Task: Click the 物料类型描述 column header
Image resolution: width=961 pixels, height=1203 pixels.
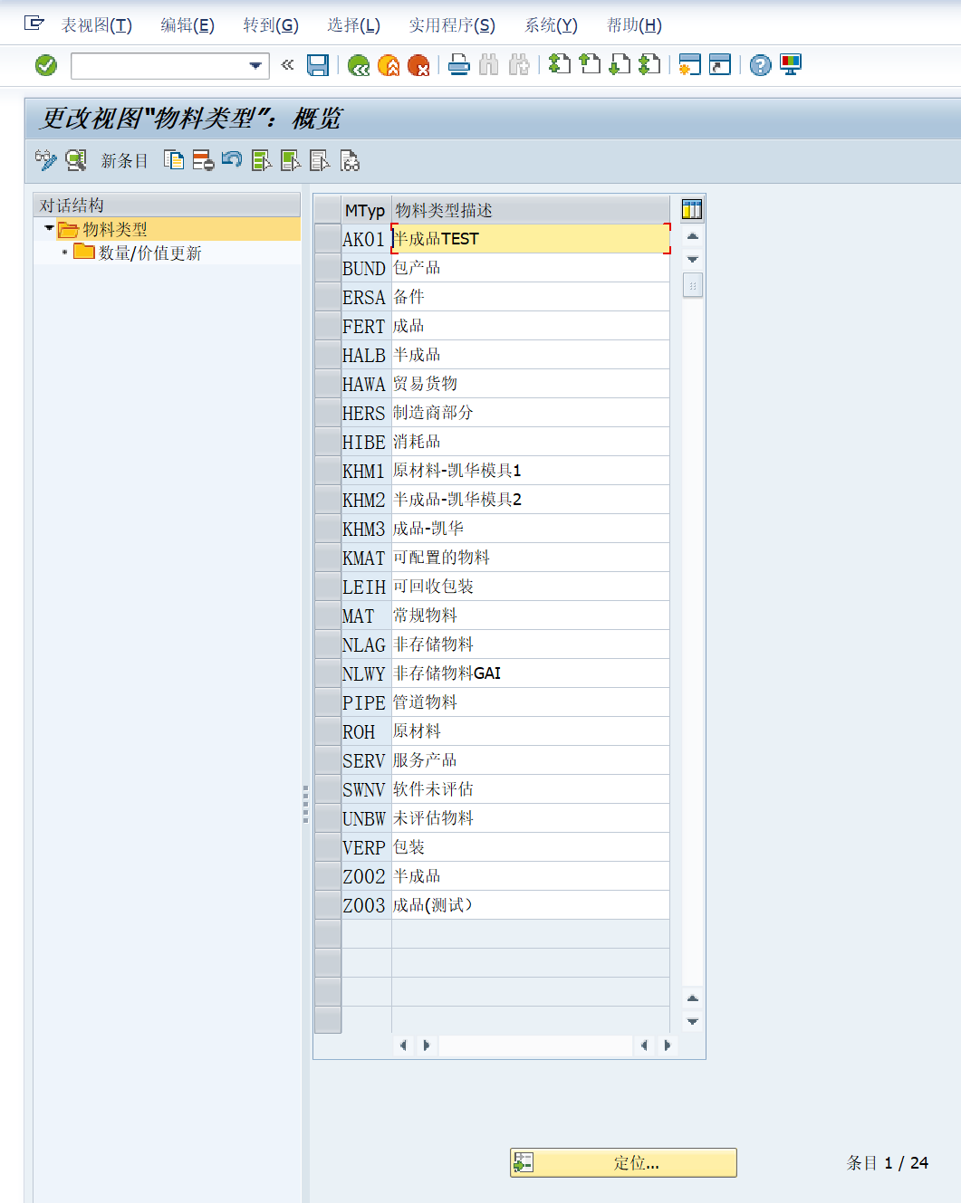Action: [x=531, y=210]
